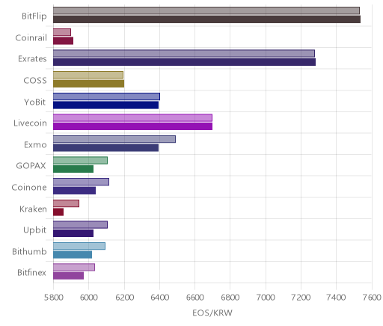Image resolution: width=383 pixels, height=326 pixels.
Task: Click the Livecoin axis label
Action: coord(30,123)
